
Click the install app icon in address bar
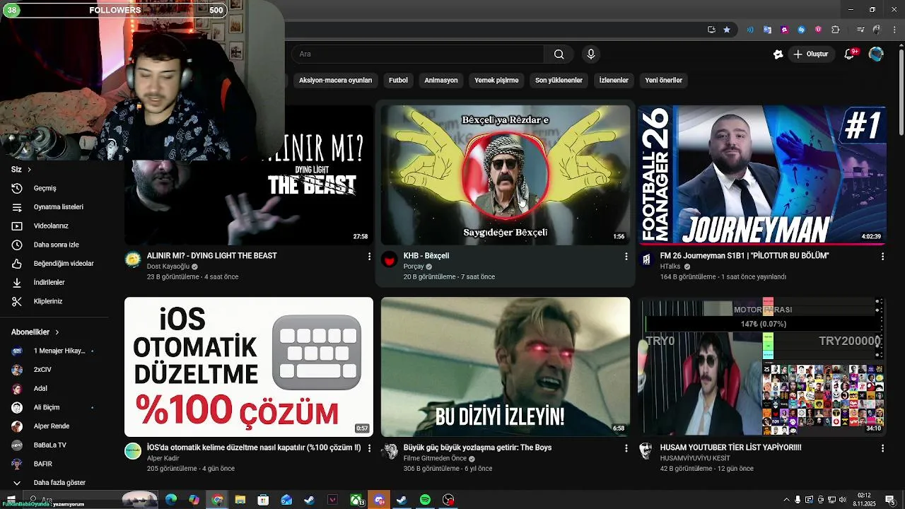click(x=711, y=30)
